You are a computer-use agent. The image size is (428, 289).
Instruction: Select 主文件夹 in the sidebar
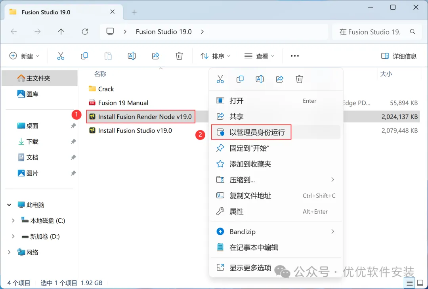(x=40, y=78)
